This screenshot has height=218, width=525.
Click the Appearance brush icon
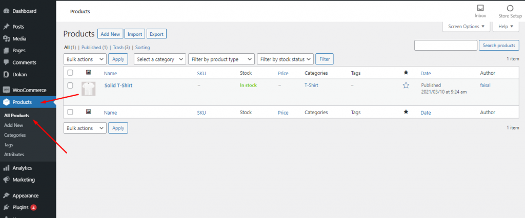(x=6, y=195)
